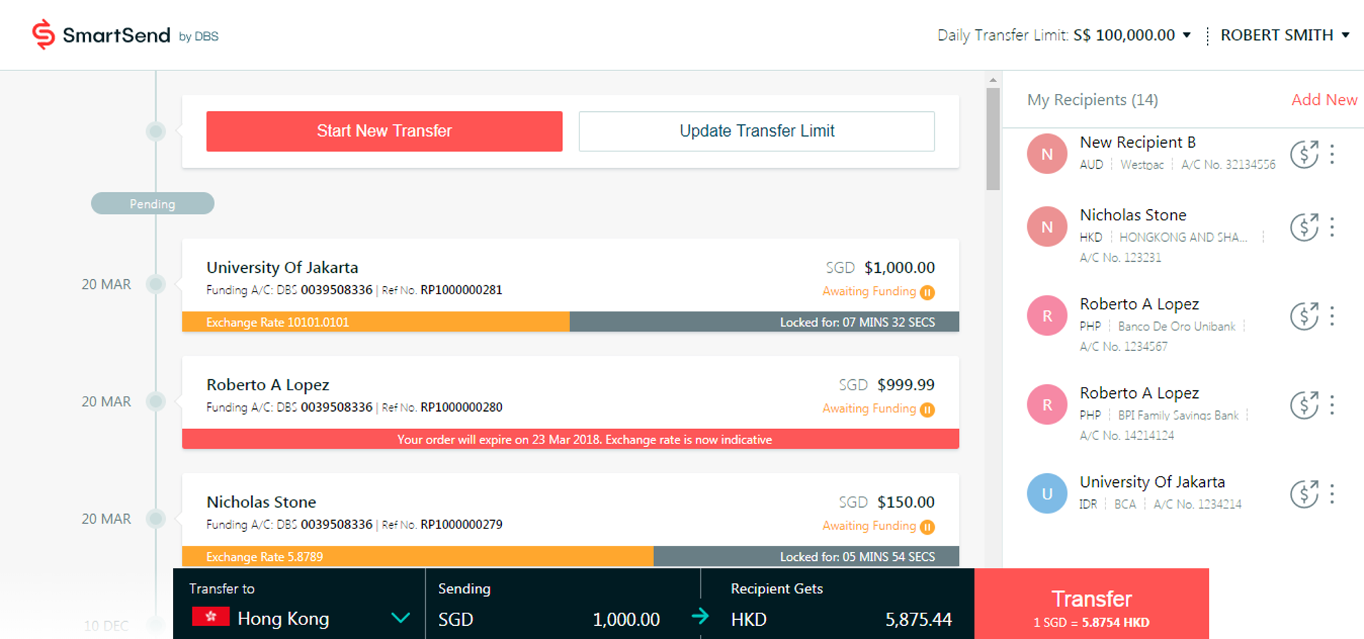This screenshot has width=1364, height=639.
Task: Send money to Roberto A Lopez BPI Family
Action: click(x=1305, y=406)
